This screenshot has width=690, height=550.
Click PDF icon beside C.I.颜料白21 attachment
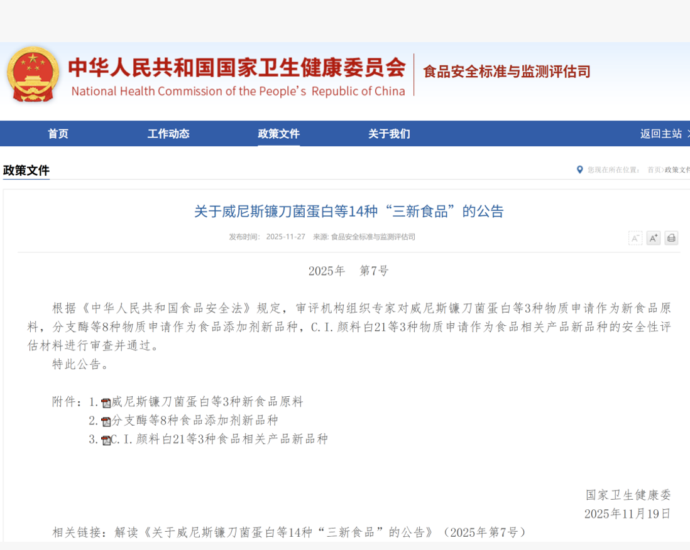(x=106, y=440)
